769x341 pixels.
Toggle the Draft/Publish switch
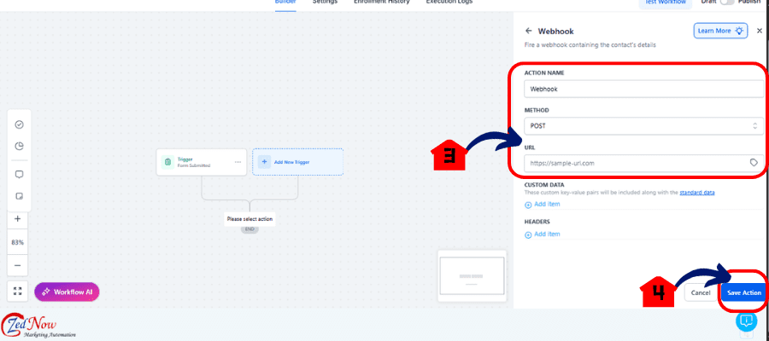pyautogui.click(x=727, y=3)
